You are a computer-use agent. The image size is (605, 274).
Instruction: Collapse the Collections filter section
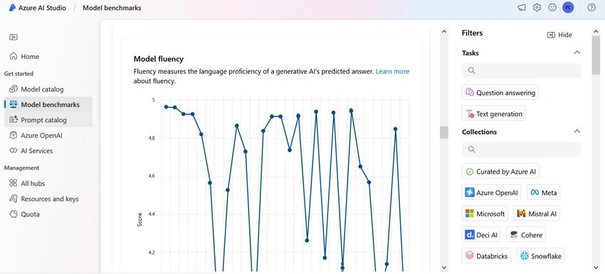577,131
